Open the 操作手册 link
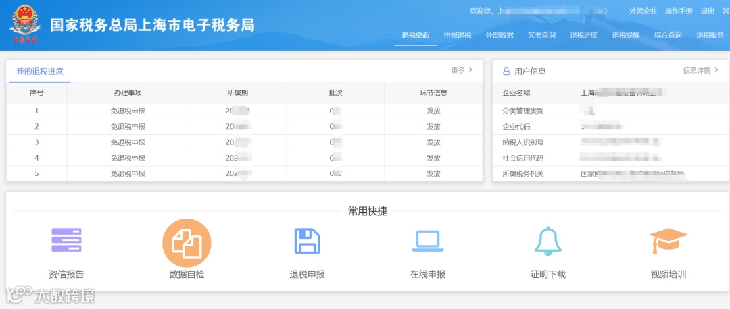 (679, 11)
